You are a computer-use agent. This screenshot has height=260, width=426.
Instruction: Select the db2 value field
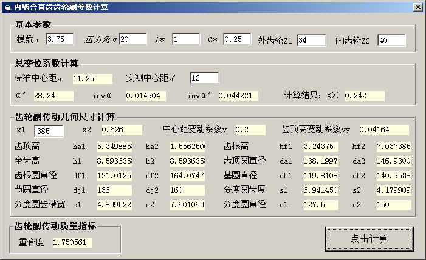394,176
